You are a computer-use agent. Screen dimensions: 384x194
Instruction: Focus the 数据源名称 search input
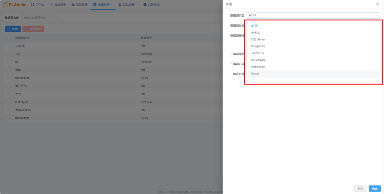click(x=39, y=18)
